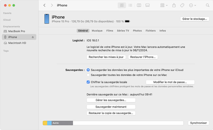Screen dimensions: 213x130
Task: Click the Dernière sauvegarde sur ce Mac text
Action: 119,94
